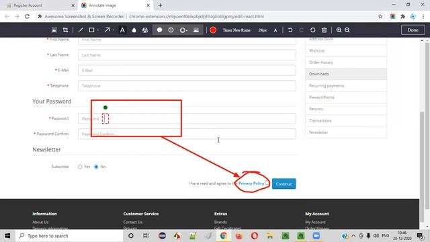Open Firefox from the taskbar
Image resolution: width=430 pixels, height=242 pixels.
pos(239,236)
